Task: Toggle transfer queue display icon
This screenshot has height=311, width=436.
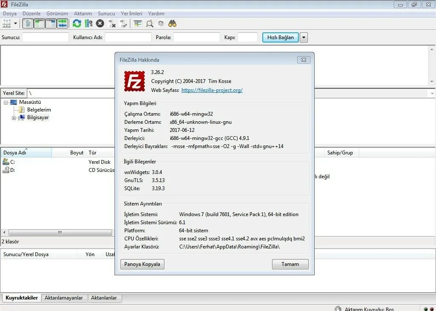Action: click(x=63, y=24)
